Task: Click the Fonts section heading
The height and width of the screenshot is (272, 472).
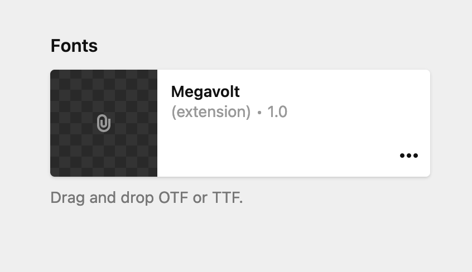Action: point(74,46)
